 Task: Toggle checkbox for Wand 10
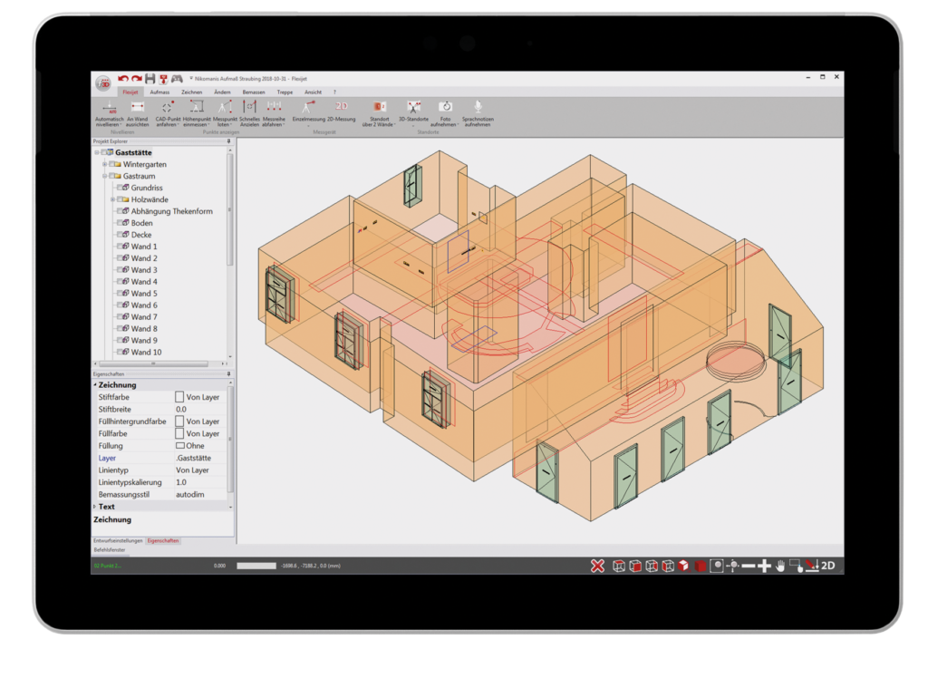point(121,353)
